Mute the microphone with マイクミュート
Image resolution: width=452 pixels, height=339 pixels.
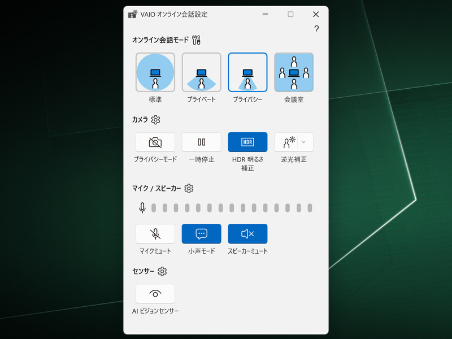tap(155, 233)
